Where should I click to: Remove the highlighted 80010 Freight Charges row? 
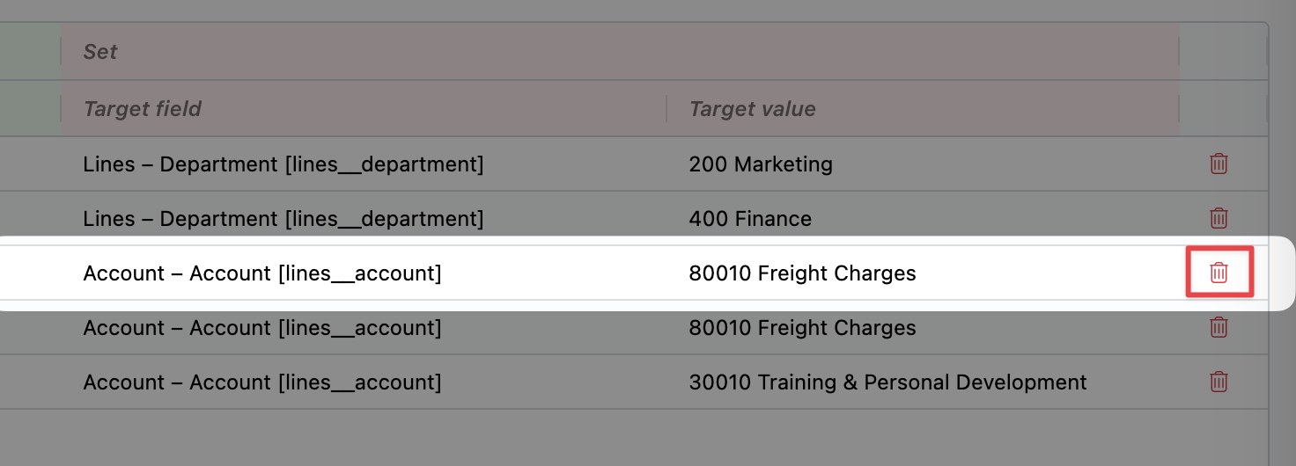[x=1219, y=273]
